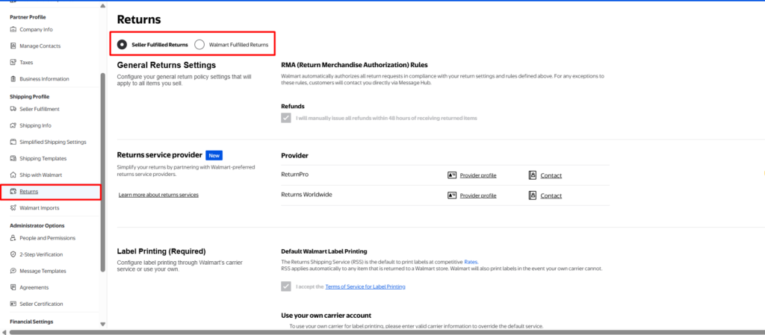
Task: Open Seller Certification
Action: [x=42, y=304]
